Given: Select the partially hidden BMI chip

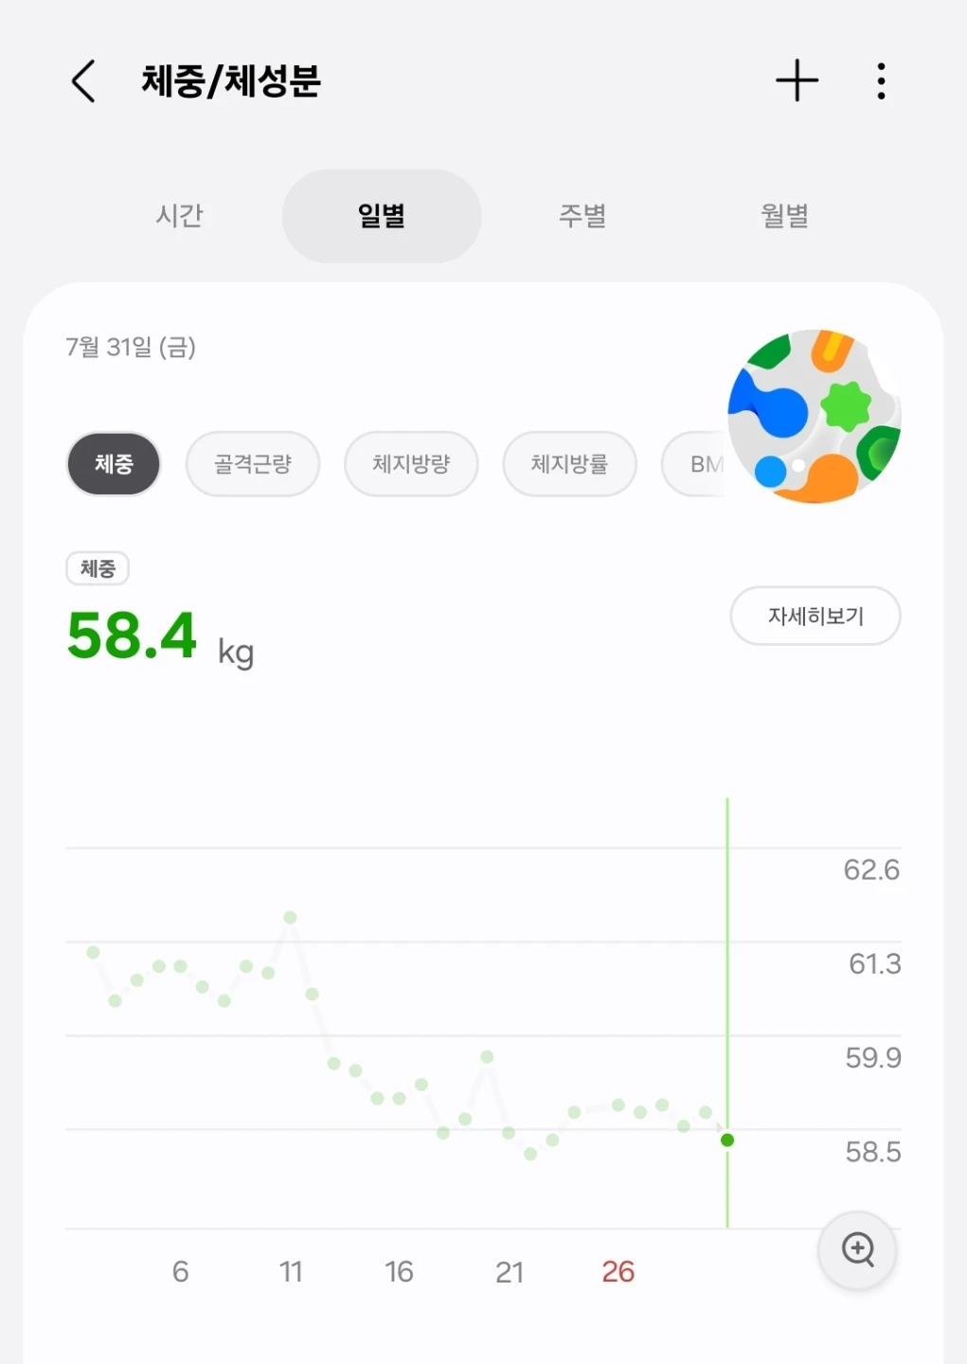Looking at the screenshot, I should pyautogui.click(x=696, y=464).
